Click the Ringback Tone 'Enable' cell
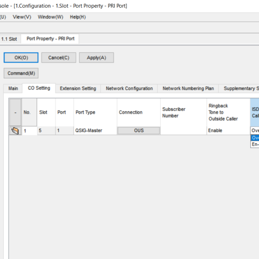This screenshot has width=259, height=259. click(227, 130)
